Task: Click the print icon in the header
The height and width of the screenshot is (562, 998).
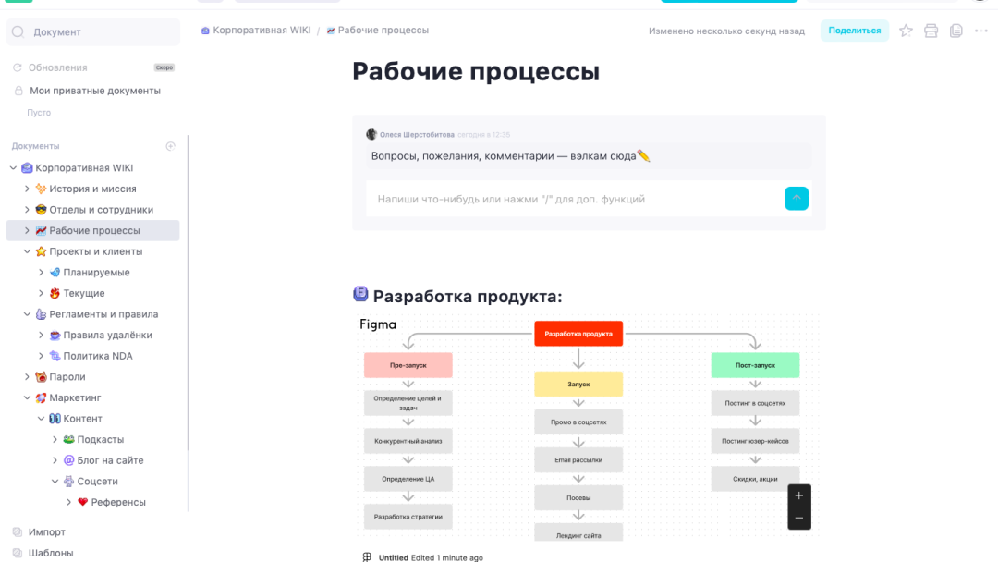Action: click(931, 31)
